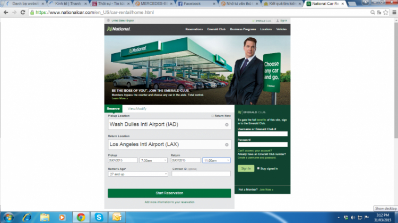The height and width of the screenshot is (223, 398).
Task: Click the National logo in the header
Action: 118,29
